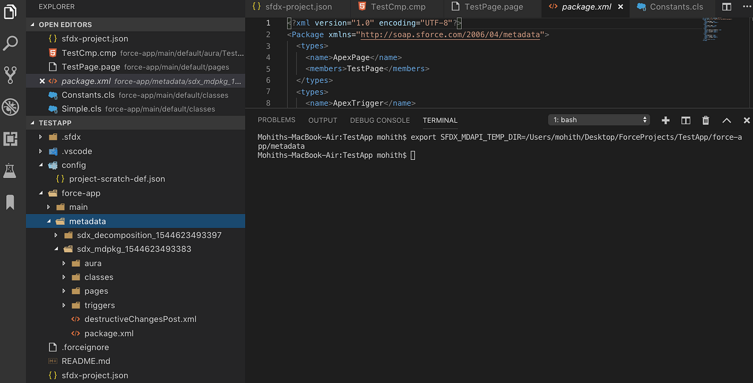This screenshot has width=753, height=383.
Task: Open the bash terminal selector dropdown
Action: pos(598,120)
